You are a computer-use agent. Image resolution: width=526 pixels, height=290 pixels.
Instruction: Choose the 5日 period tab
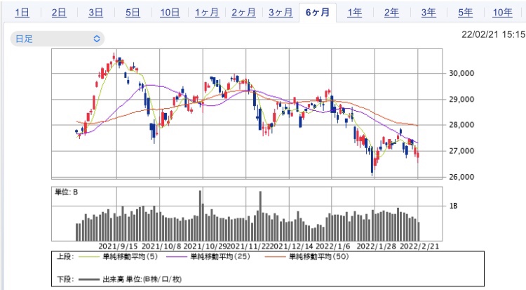133,13
